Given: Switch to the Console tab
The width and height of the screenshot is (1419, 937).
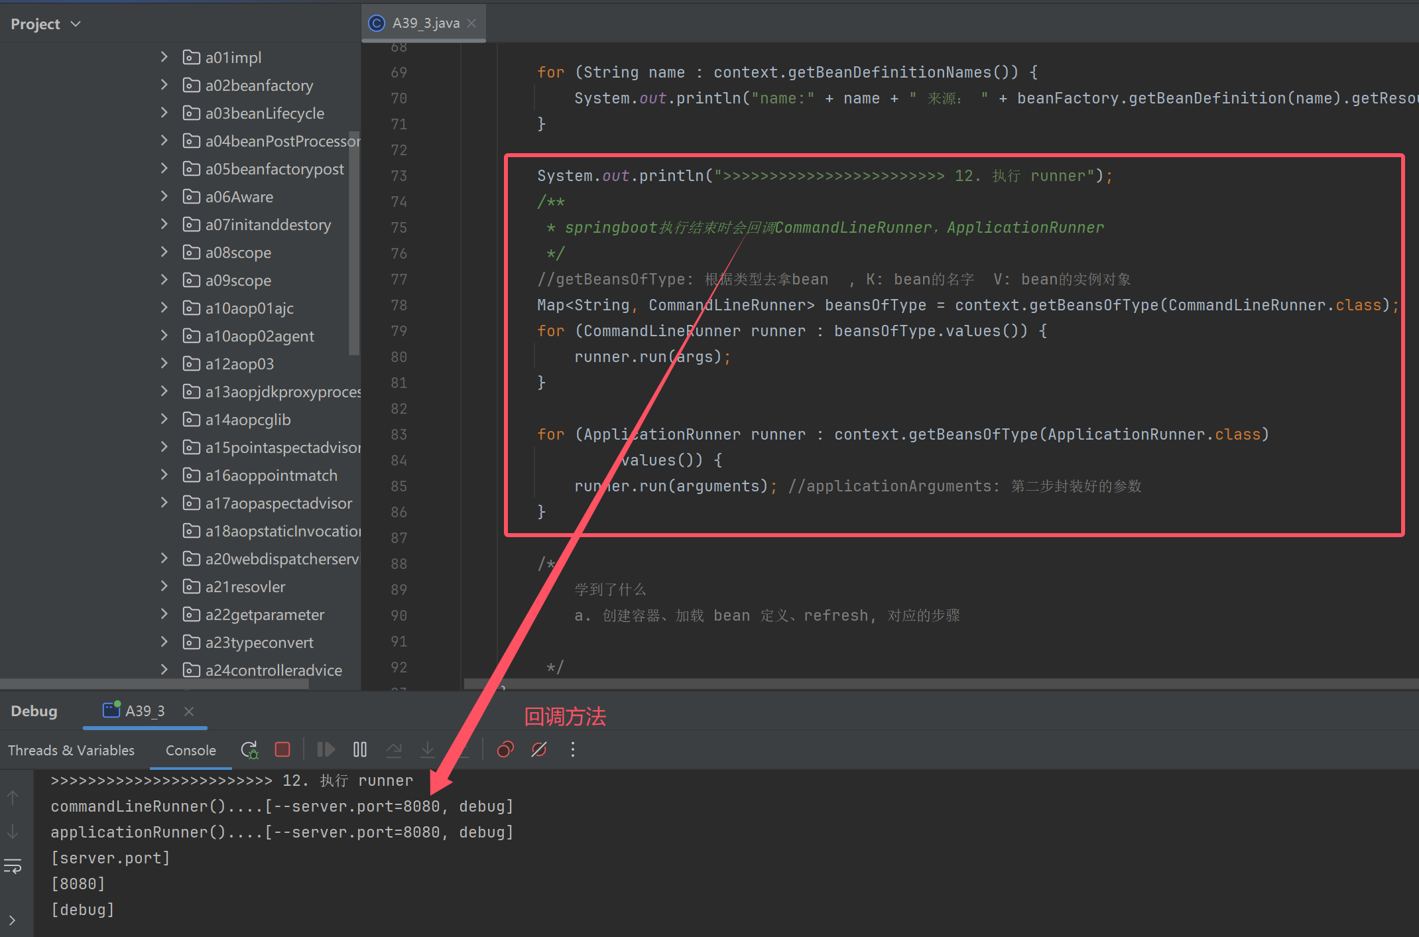Looking at the screenshot, I should coord(191,750).
